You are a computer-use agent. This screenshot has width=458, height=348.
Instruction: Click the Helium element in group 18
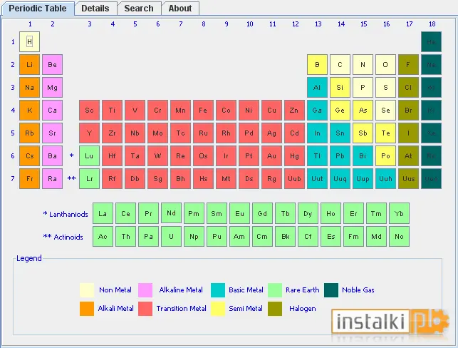click(431, 42)
